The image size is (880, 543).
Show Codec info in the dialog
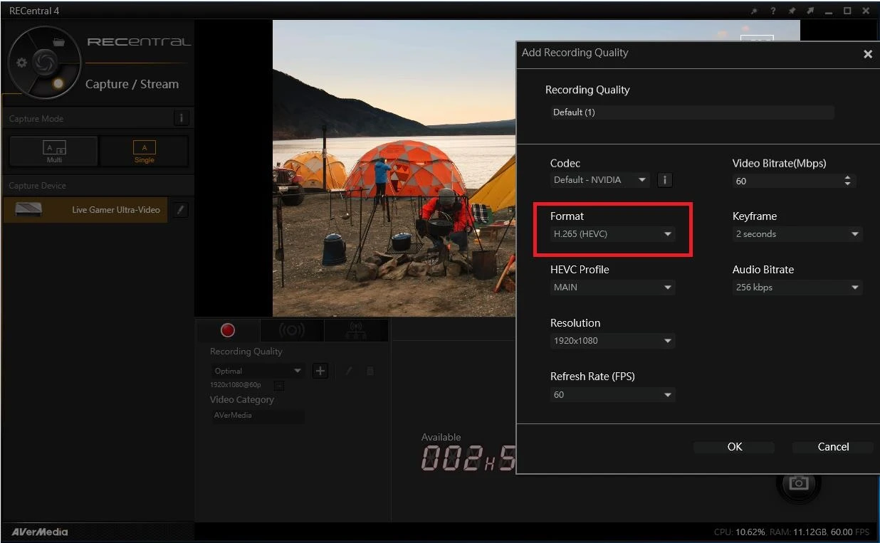coord(664,180)
